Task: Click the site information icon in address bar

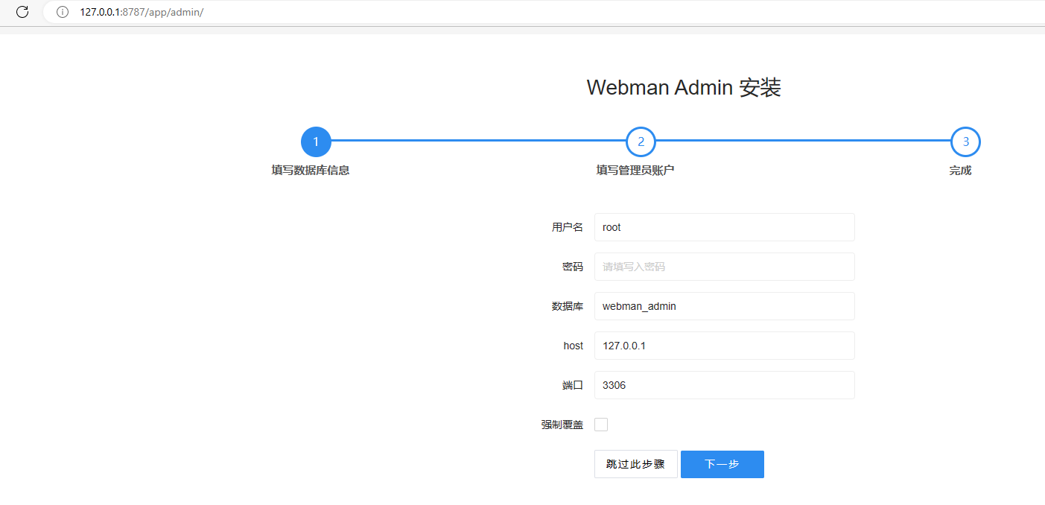Action: [63, 12]
